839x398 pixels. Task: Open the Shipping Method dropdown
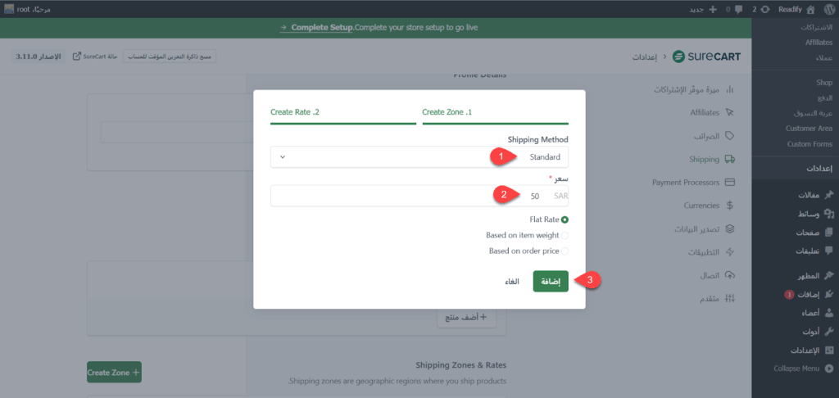click(x=419, y=156)
